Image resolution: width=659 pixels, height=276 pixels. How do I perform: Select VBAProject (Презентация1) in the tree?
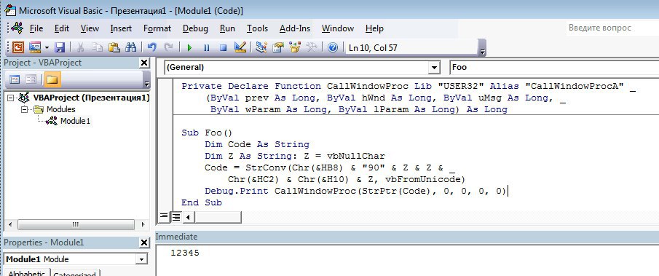(91, 98)
